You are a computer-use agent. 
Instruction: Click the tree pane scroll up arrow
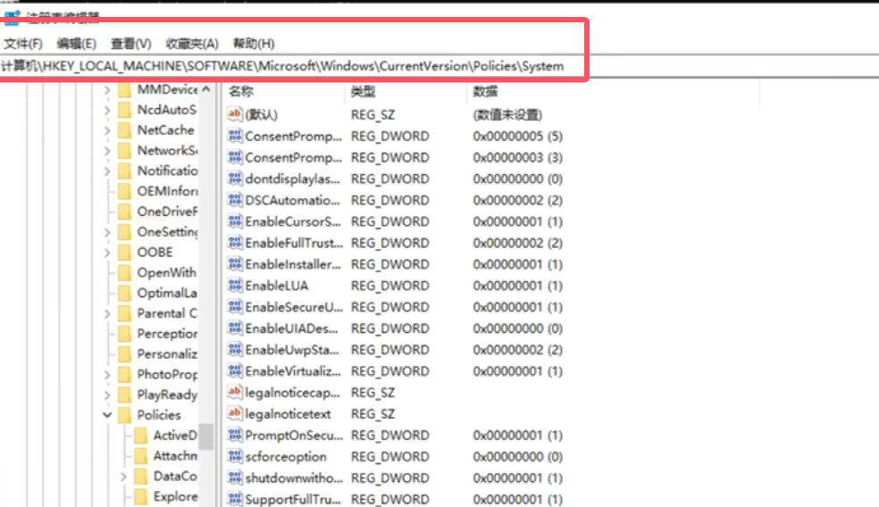pyautogui.click(x=206, y=90)
